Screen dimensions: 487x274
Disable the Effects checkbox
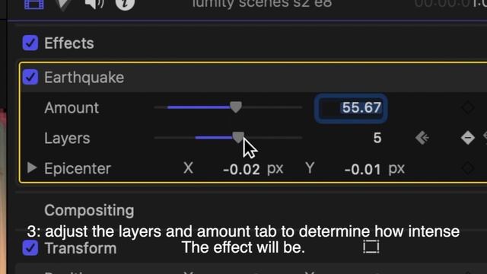point(30,43)
